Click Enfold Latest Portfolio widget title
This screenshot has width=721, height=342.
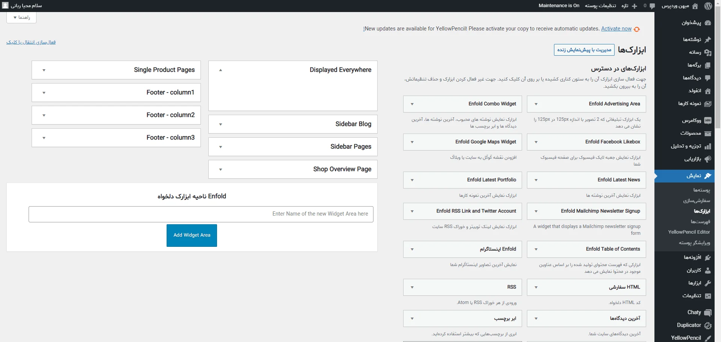492,180
